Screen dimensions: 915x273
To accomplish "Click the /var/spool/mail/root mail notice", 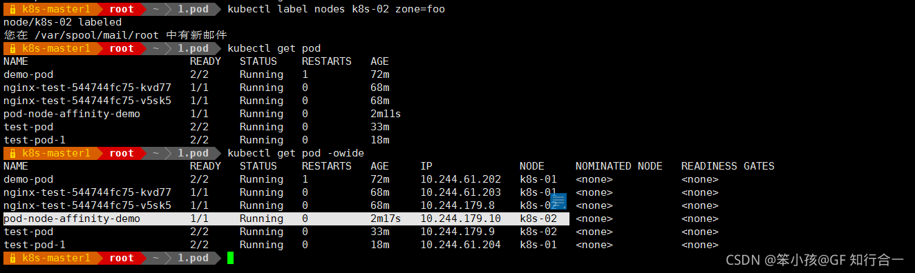I will 115,35.
